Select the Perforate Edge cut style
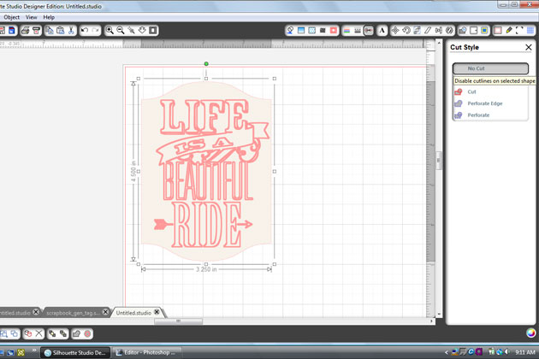Image resolution: width=539 pixels, height=359 pixels. pos(484,103)
